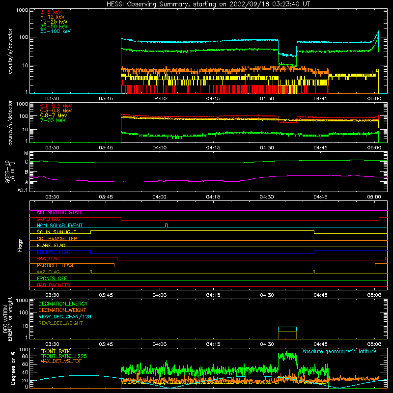Click the REAR_DEC_WEIGHT legend entry
393x393 pixels.
click(60, 323)
